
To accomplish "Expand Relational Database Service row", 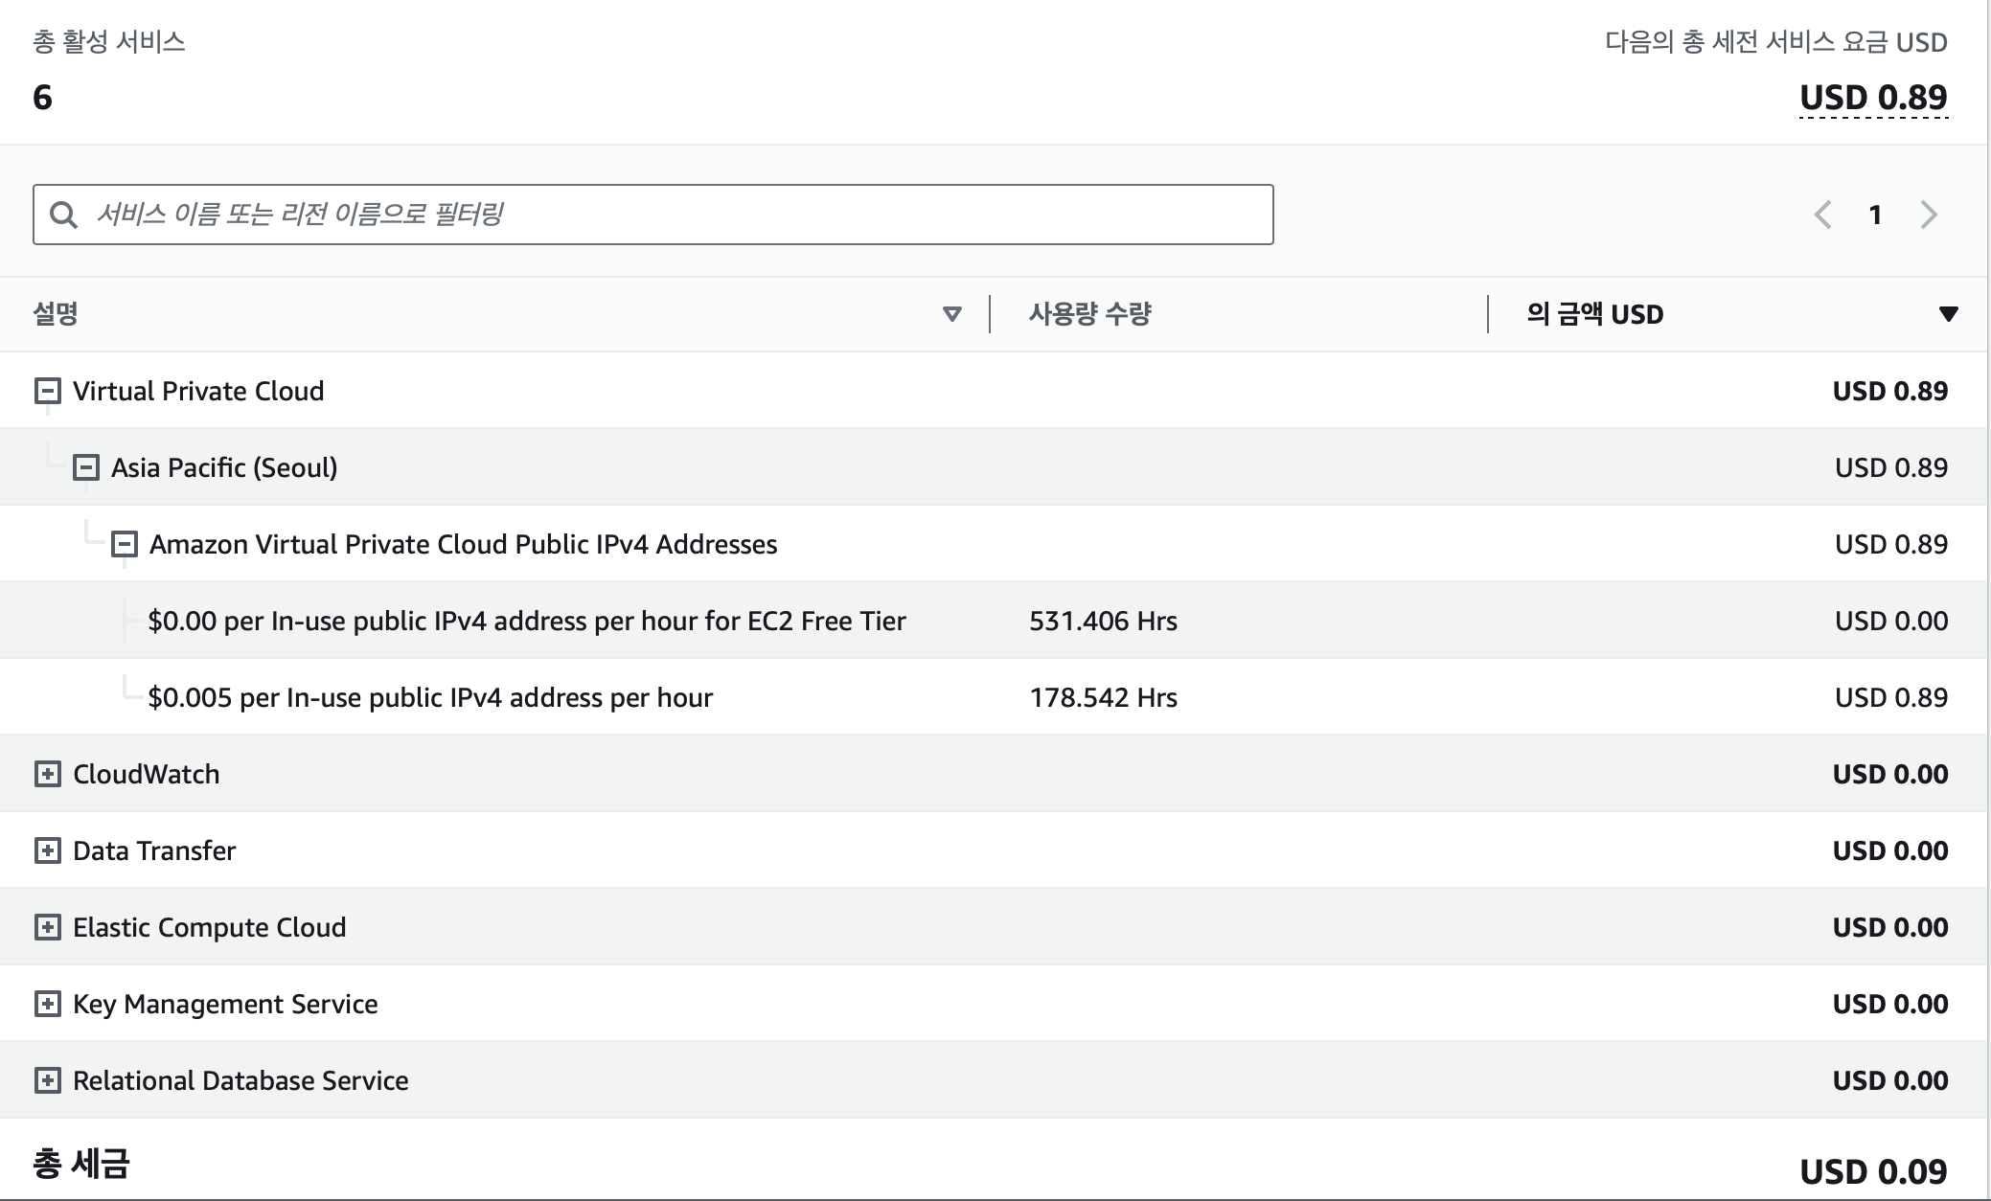I will (x=47, y=1080).
